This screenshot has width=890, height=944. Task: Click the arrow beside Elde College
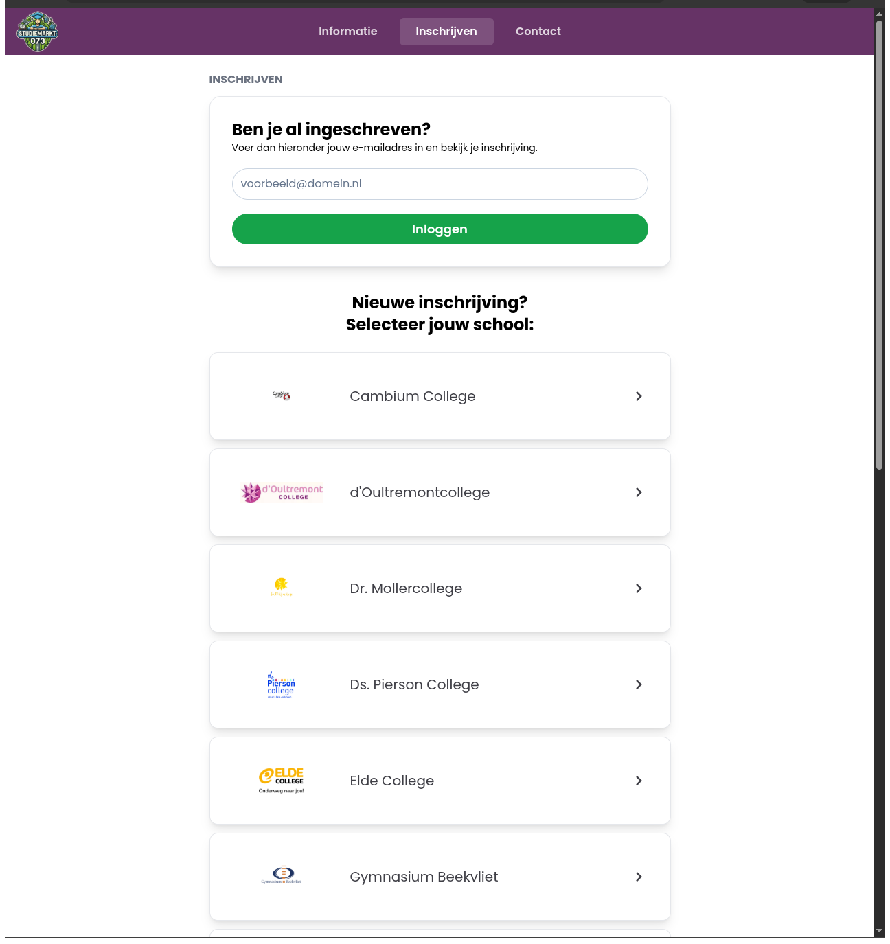(639, 781)
